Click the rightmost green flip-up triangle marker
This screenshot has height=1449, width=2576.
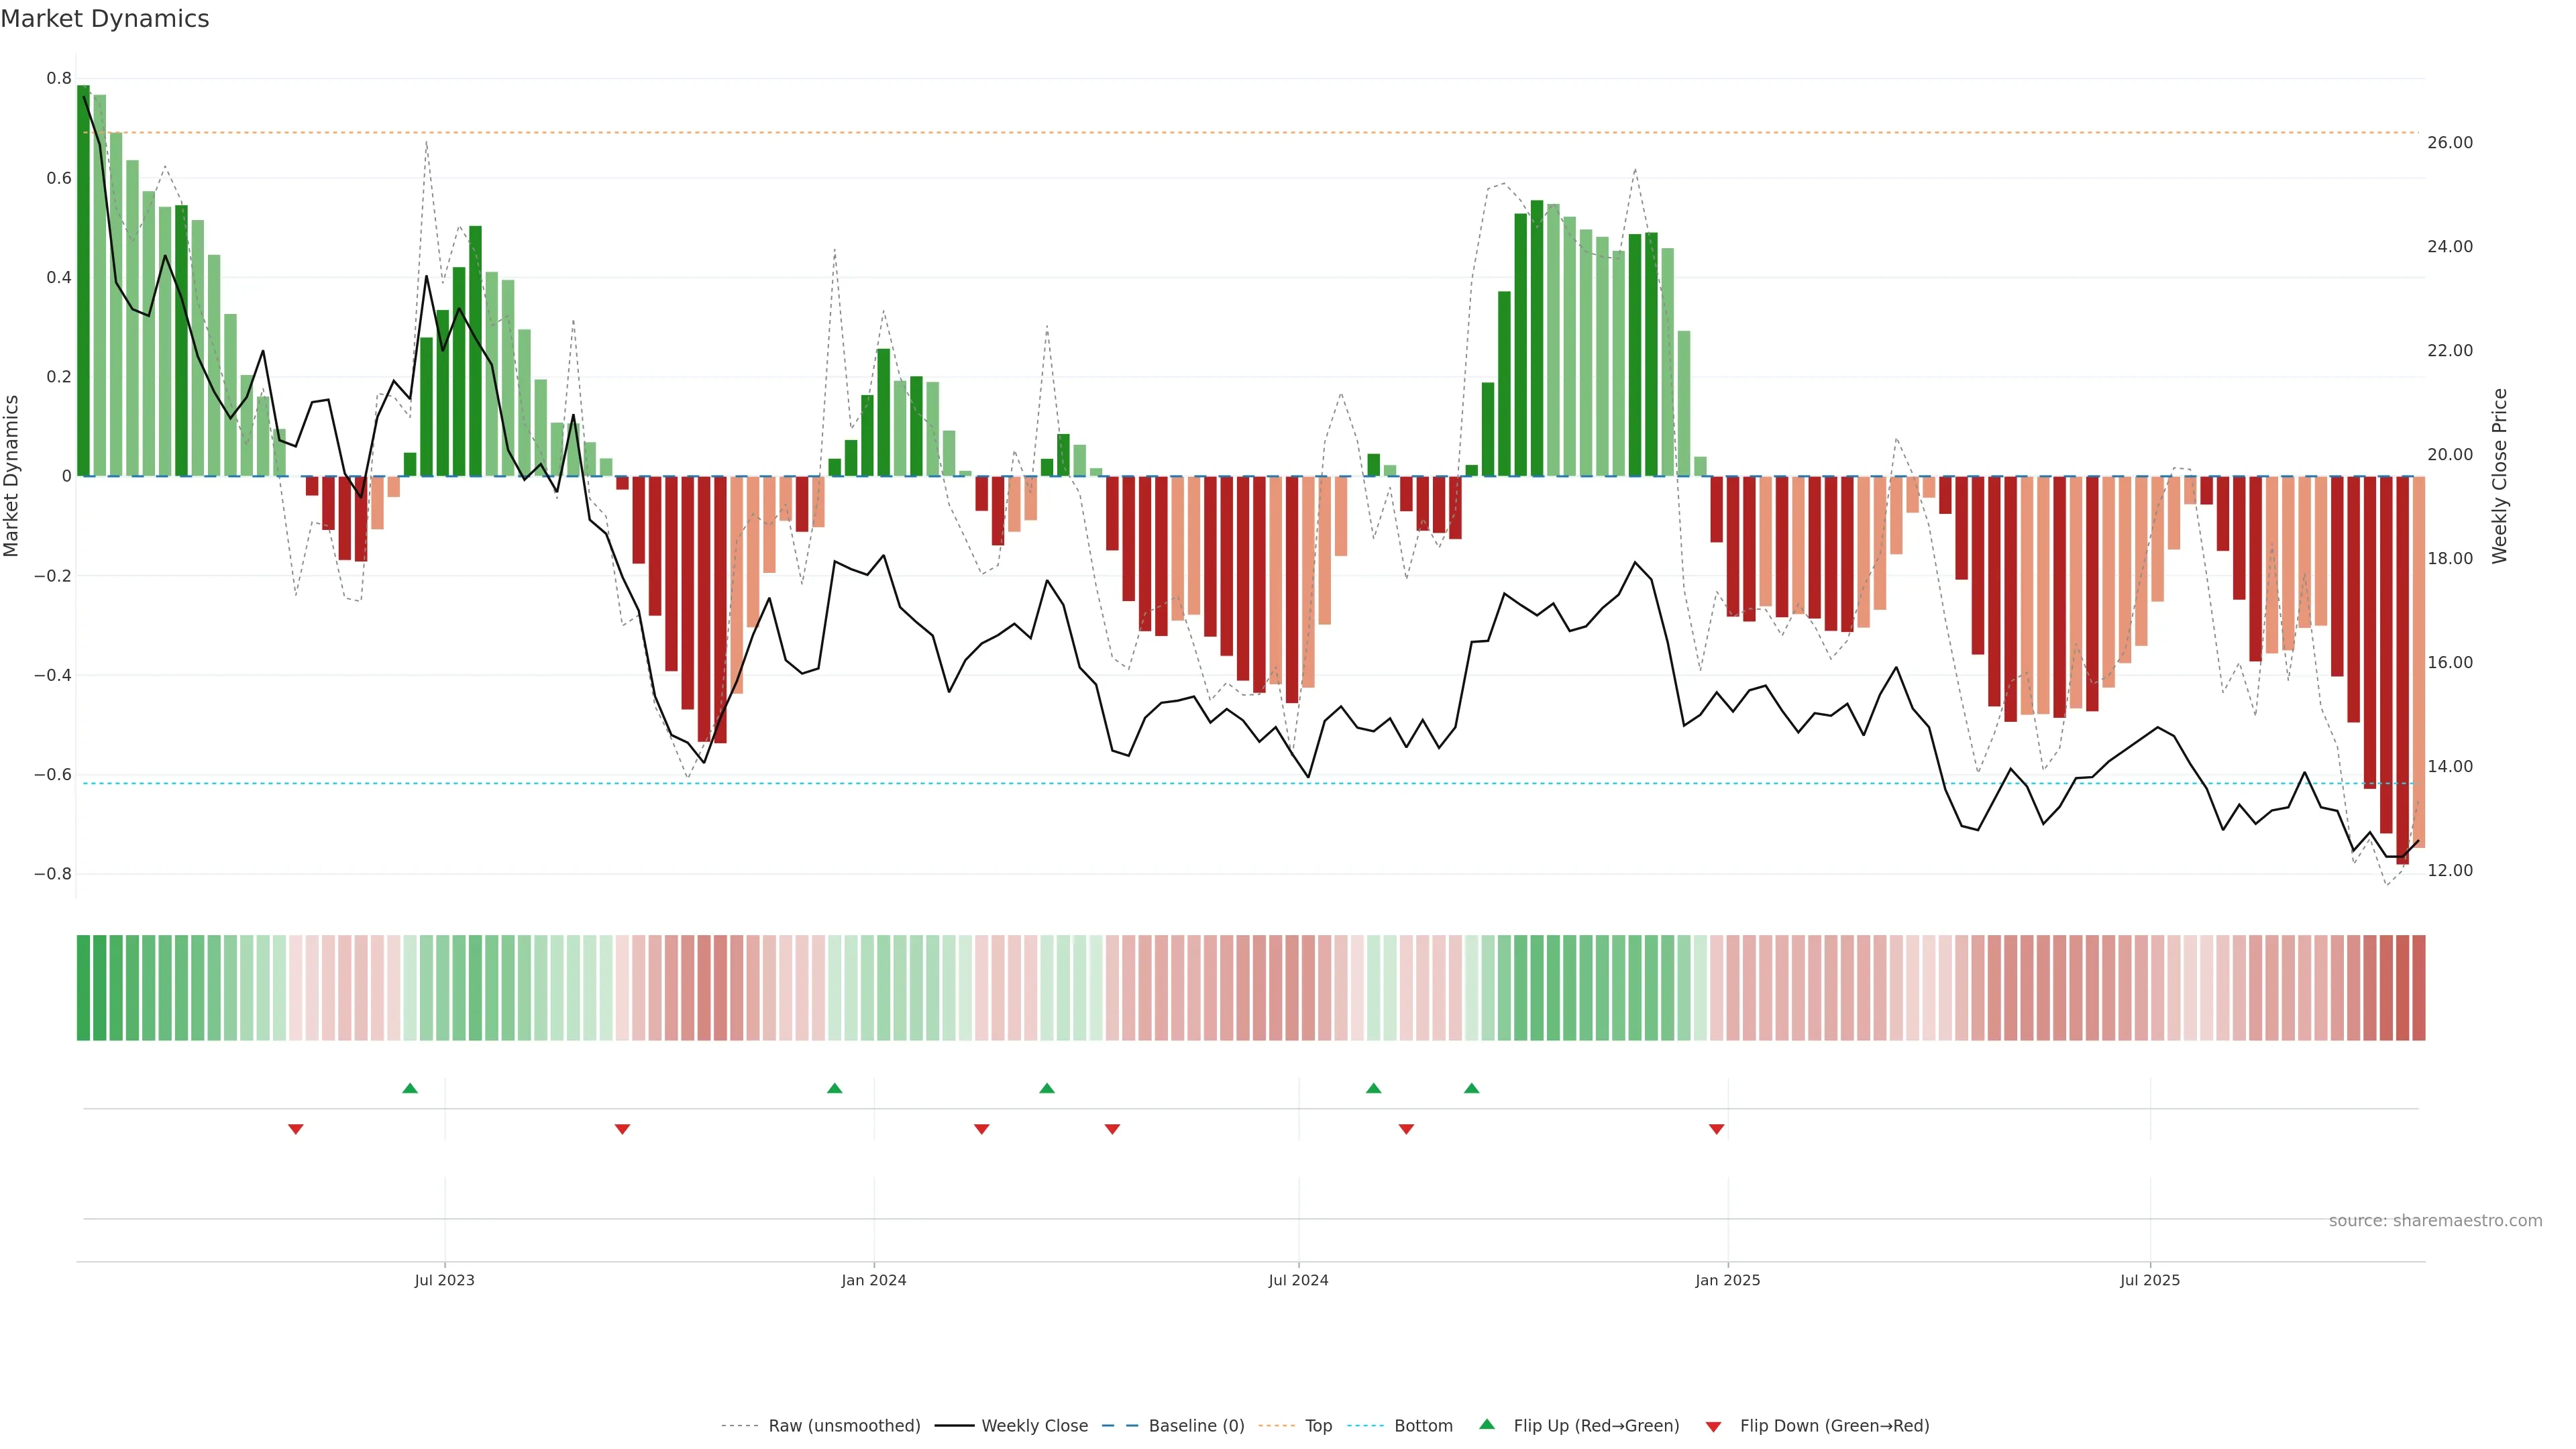click(1472, 1088)
